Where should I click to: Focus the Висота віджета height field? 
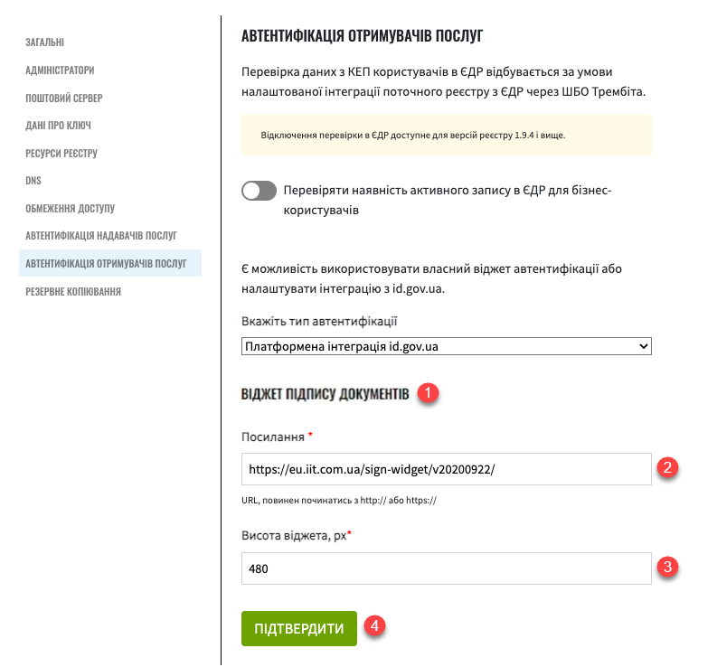447,568
